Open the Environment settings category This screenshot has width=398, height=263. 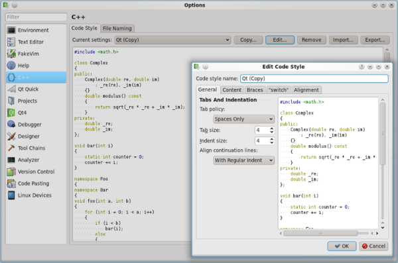(x=36, y=30)
